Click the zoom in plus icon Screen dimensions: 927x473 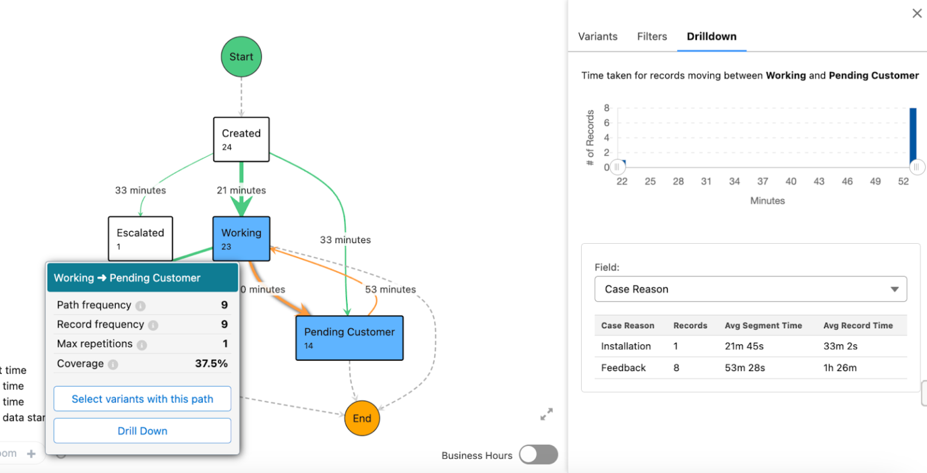31,454
